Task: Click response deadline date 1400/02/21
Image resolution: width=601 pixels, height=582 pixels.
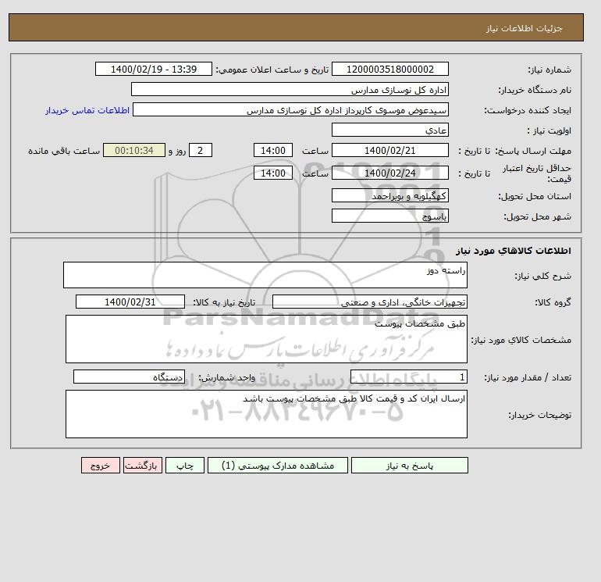Action: pyautogui.click(x=389, y=151)
